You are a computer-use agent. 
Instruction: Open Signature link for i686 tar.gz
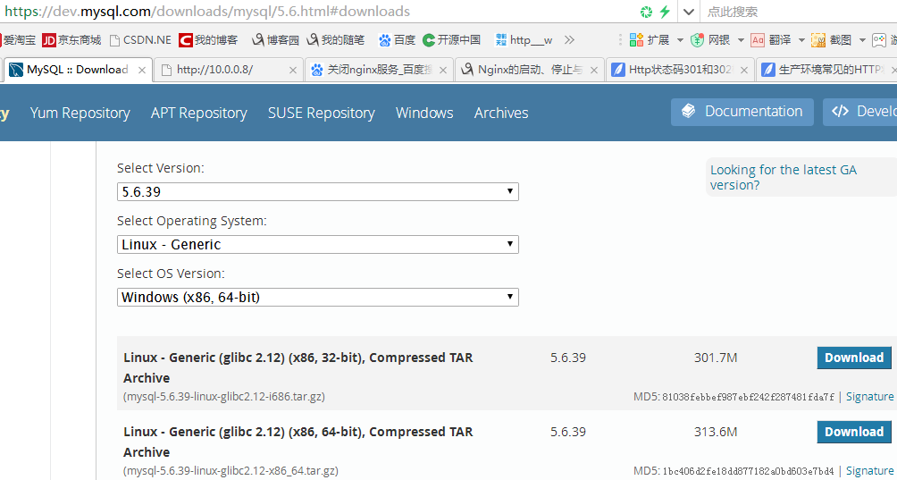869,397
